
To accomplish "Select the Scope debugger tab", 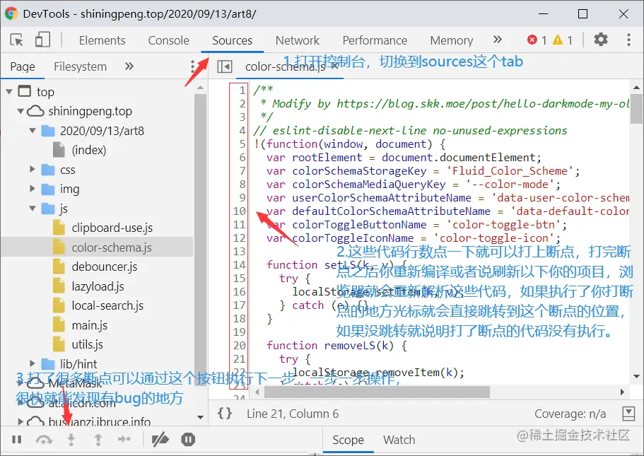I will (x=348, y=440).
